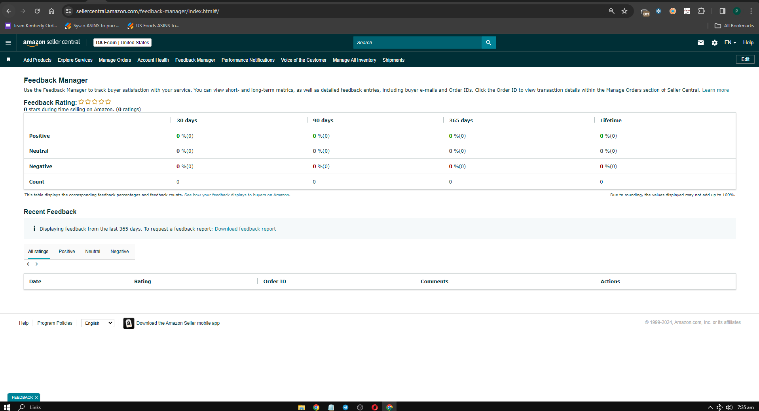Screen dimensions: 759x411
Task: Go to Manage All Inventory
Action: [354, 60]
